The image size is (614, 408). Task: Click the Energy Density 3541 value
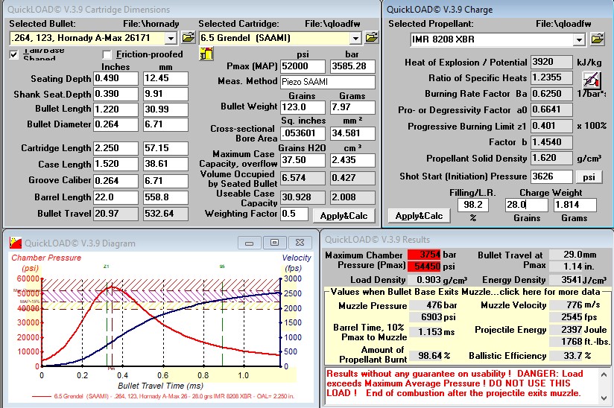tap(564, 280)
